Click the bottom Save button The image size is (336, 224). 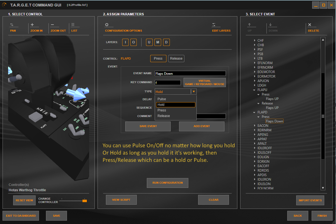[x=56, y=216]
